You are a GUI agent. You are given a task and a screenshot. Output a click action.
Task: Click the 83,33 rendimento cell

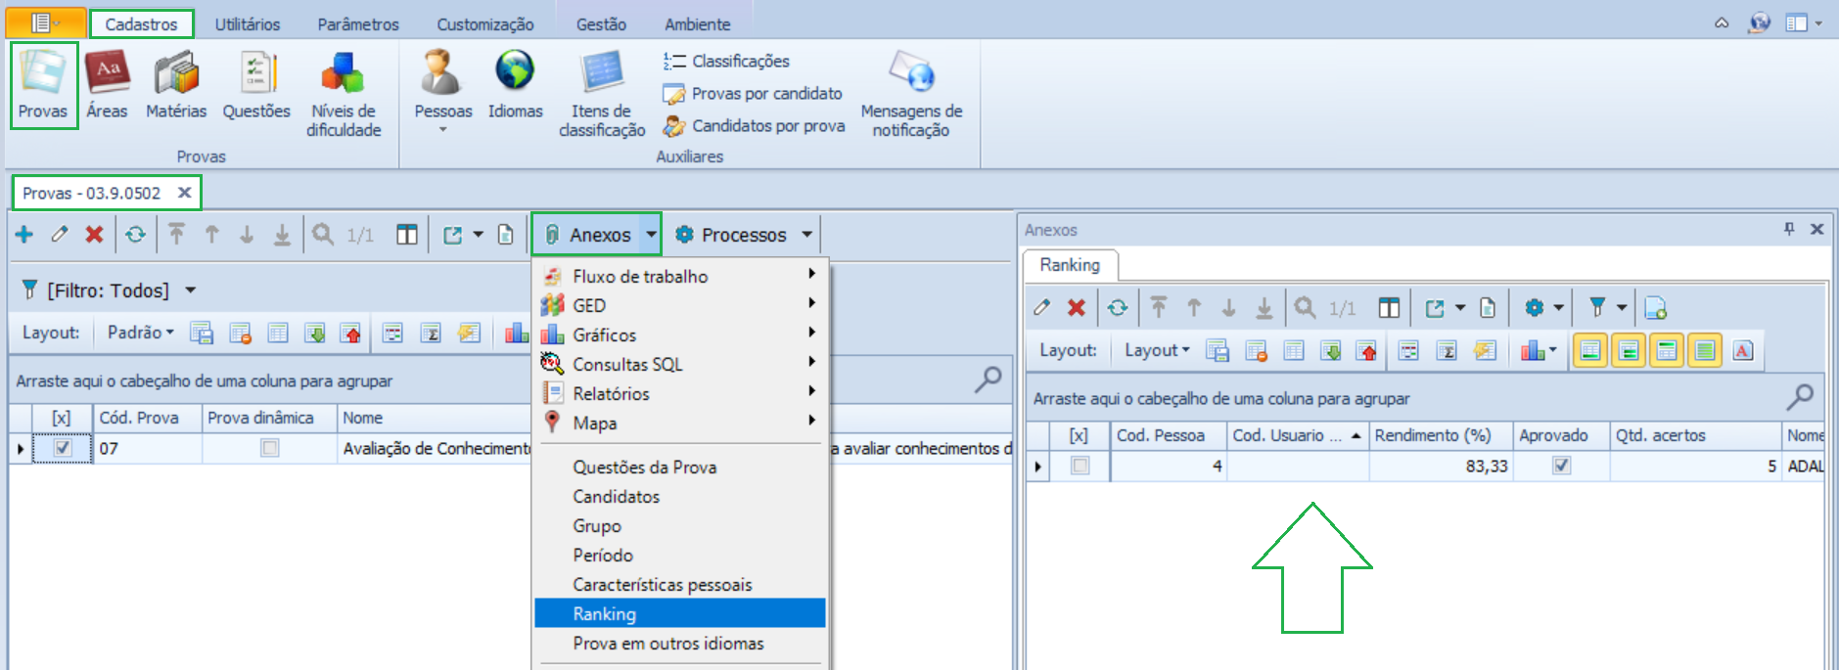point(1441,466)
